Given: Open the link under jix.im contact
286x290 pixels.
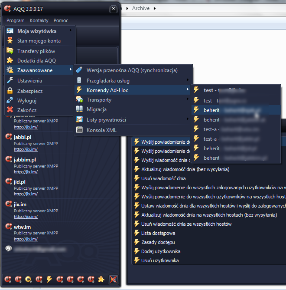Looking at the screenshot, I should click(x=26, y=217).
